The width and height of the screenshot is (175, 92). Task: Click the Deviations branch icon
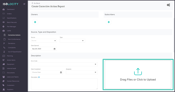point(4,43)
